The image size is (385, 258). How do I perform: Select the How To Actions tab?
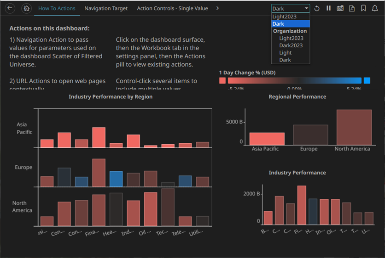[x=57, y=8]
